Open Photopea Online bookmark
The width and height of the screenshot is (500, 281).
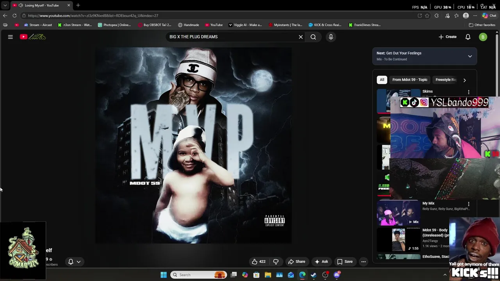click(x=114, y=25)
